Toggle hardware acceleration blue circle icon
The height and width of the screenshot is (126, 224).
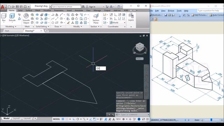(139, 119)
